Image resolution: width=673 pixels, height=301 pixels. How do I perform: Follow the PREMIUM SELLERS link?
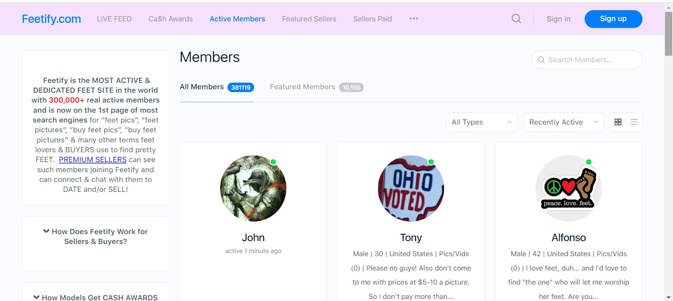[x=93, y=160]
